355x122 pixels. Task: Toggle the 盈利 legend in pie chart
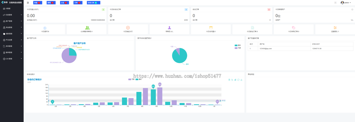coord(238,45)
